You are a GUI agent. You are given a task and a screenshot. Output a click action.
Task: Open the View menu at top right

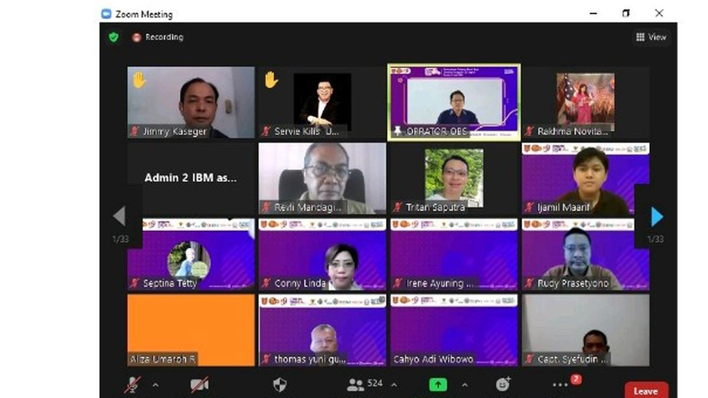pos(651,37)
